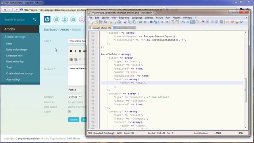The height and width of the screenshot is (143, 254).
Task: Click the home icon in admin panel
Action: [56, 19]
